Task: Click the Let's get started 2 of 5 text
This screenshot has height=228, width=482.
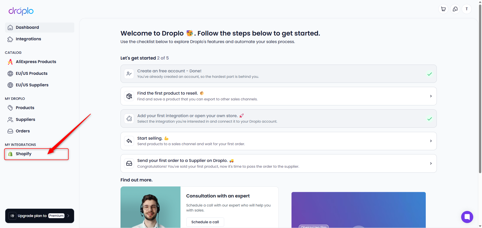Action: click(x=145, y=58)
